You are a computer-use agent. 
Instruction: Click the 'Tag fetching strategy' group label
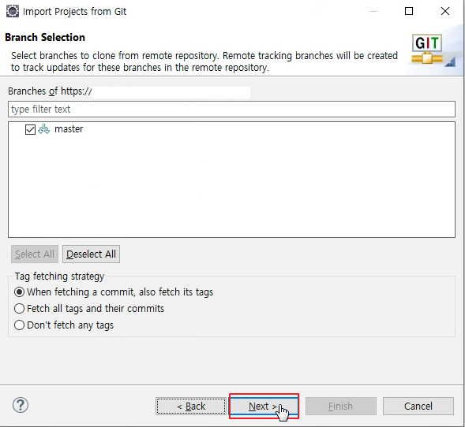(60, 276)
